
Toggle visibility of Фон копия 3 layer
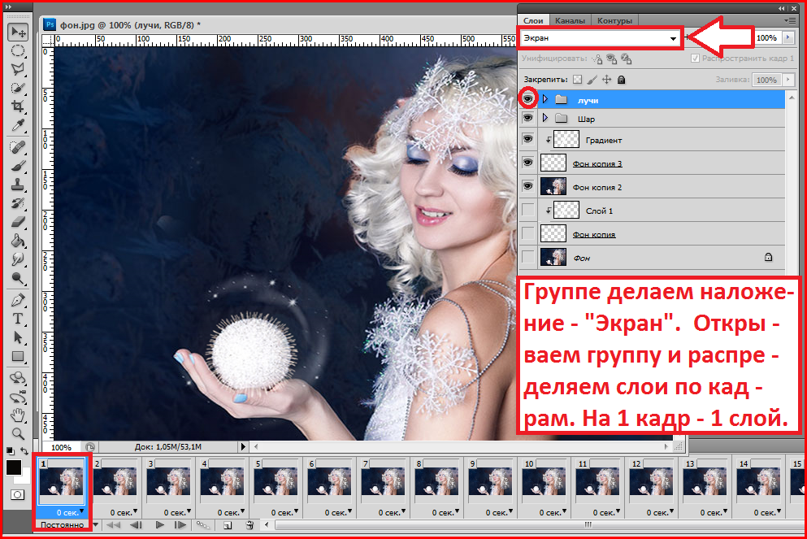tap(527, 163)
